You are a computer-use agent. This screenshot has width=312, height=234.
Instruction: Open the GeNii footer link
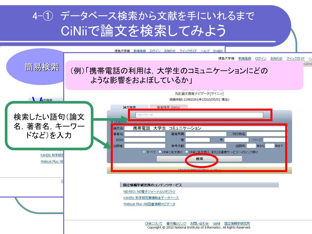coord(217,223)
